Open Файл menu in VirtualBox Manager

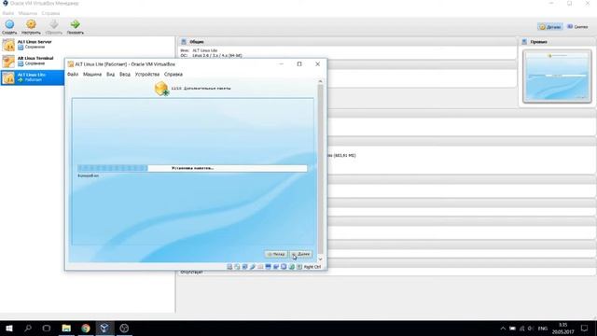(8, 13)
